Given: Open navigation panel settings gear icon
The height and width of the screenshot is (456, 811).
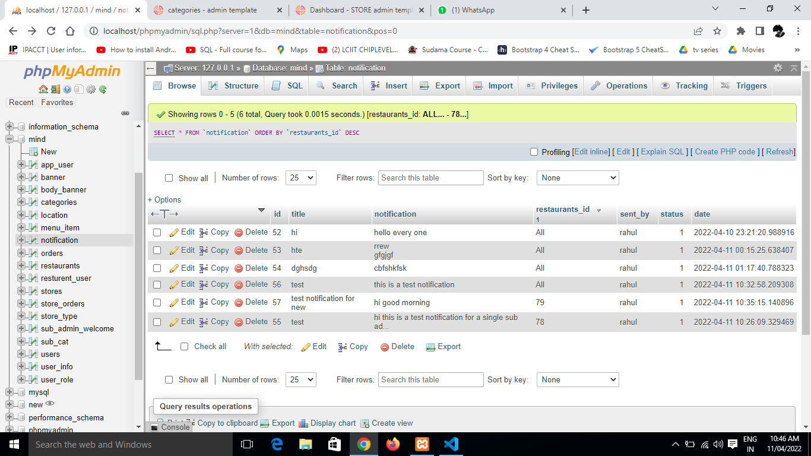Looking at the screenshot, I should tap(91, 90).
